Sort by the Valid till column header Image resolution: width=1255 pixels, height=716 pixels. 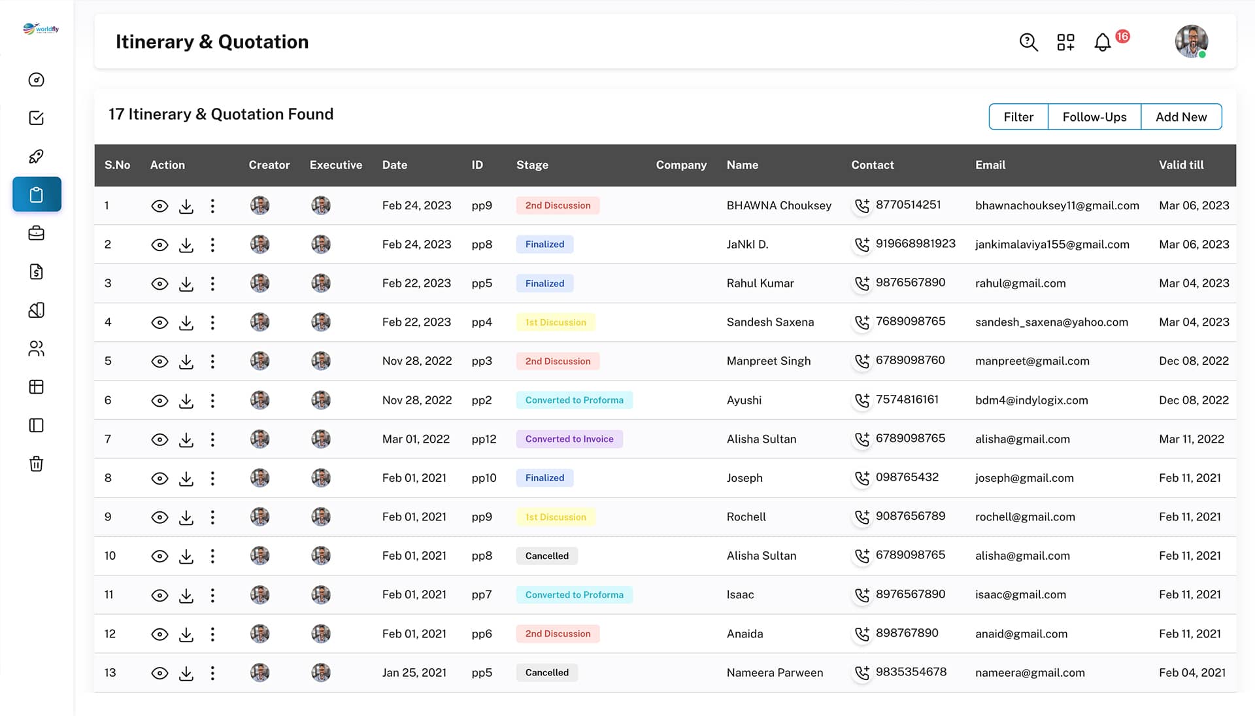click(1181, 165)
